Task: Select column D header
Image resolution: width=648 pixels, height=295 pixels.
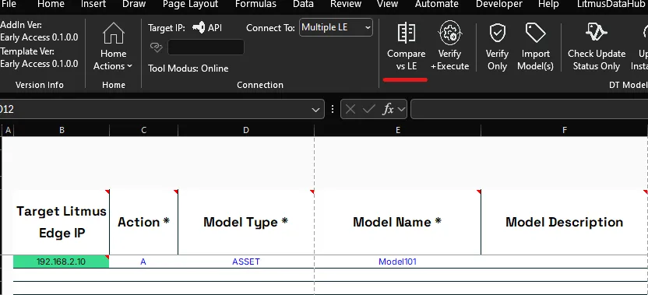Action: point(246,130)
